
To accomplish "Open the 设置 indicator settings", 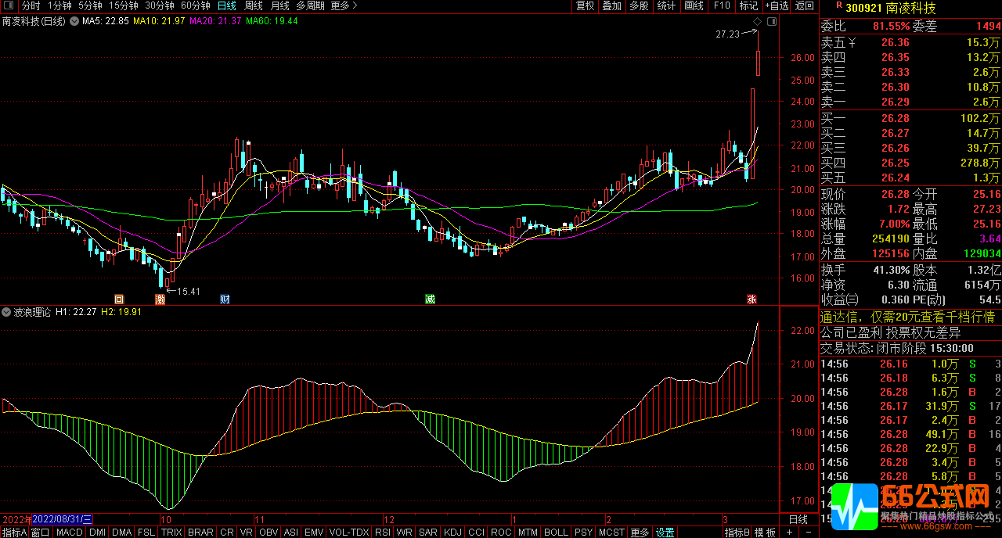I will tap(665, 533).
